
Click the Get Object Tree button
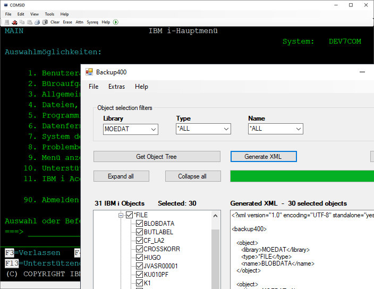click(x=157, y=157)
